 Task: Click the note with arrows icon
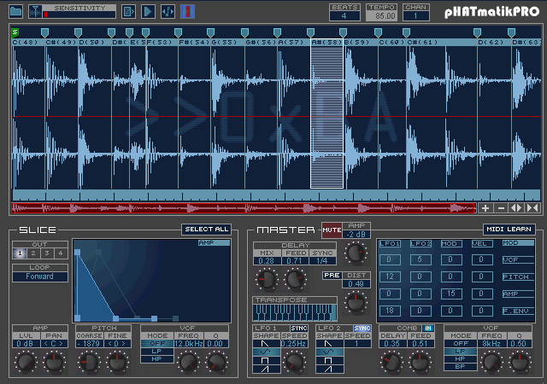click(168, 11)
